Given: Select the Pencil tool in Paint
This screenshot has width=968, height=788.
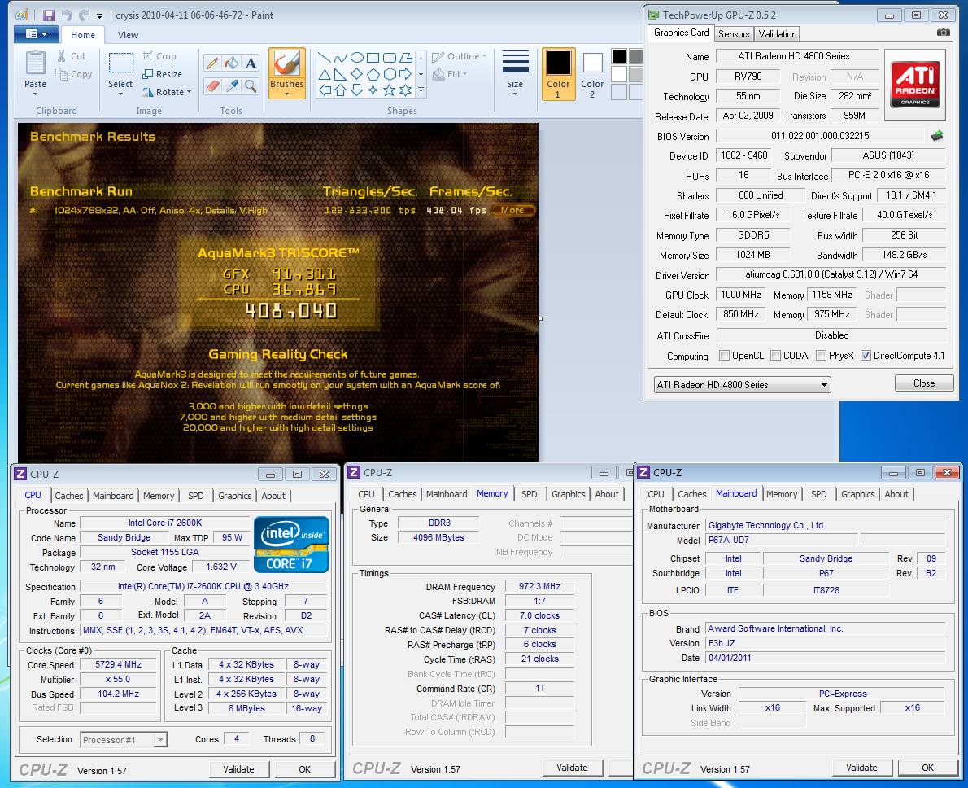Looking at the screenshot, I should click(212, 63).
